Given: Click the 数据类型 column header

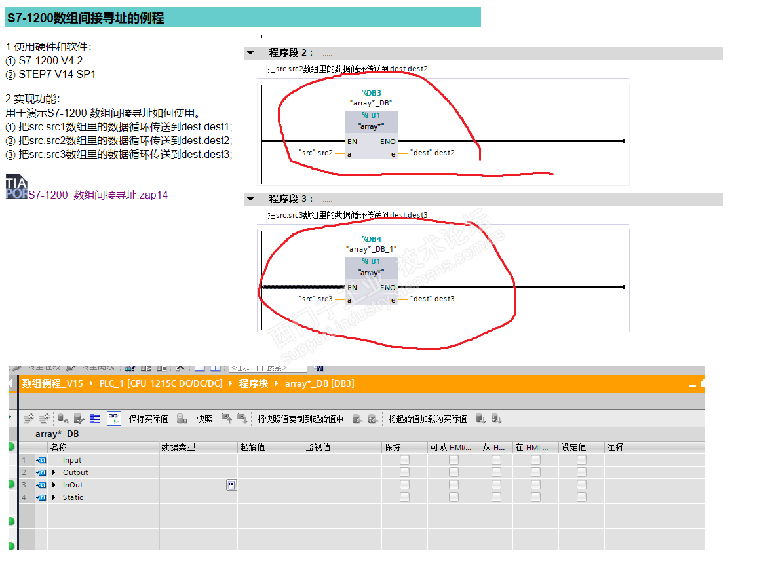Looking at the screenshot, I should pyautogui.click(x=199, y=447).
